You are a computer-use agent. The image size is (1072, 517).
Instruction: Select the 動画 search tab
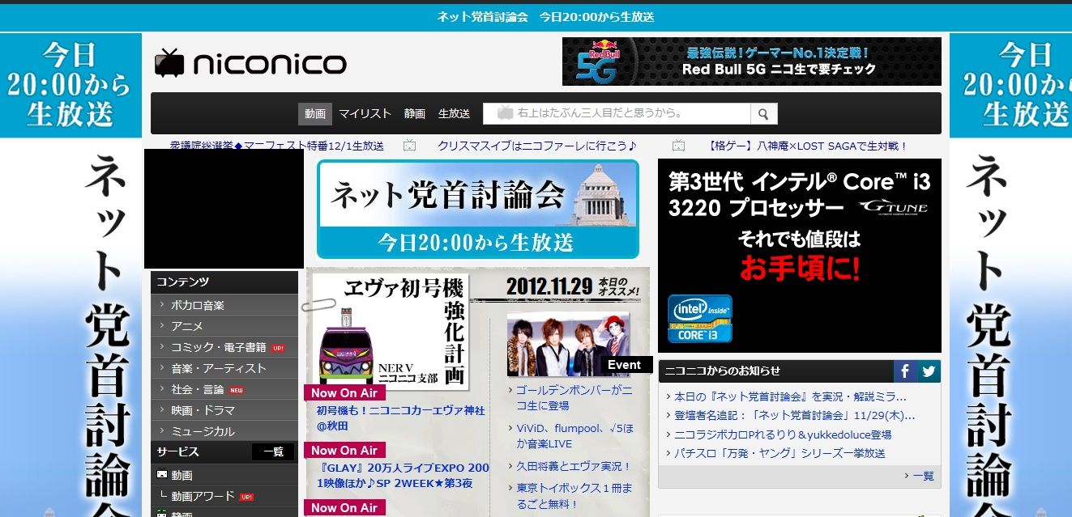click(315, 113)
